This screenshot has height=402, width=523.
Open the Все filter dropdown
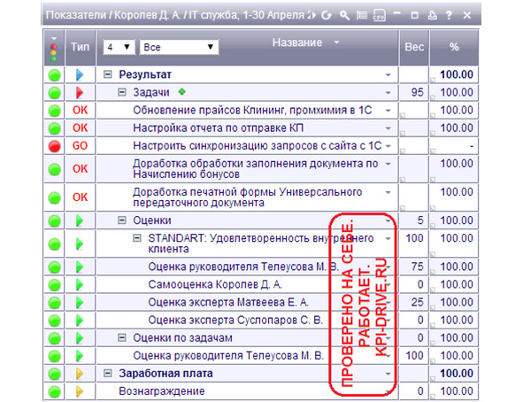tap(179, 47)
